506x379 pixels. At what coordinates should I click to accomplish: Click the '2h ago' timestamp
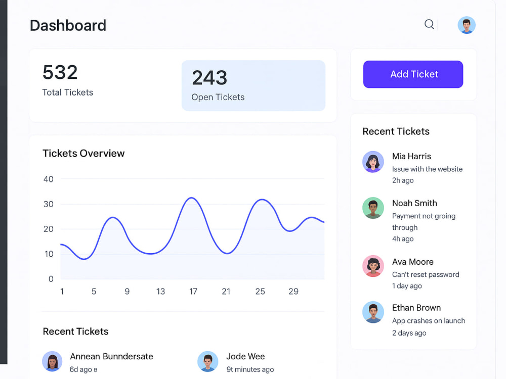pyautogui.click(x=403, y=180)
